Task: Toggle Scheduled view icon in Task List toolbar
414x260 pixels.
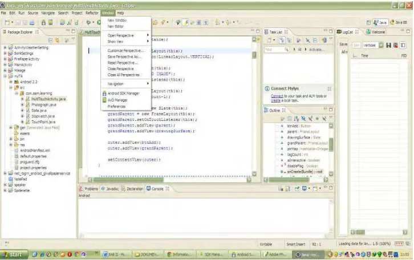Action: click(x=289, y=40)
